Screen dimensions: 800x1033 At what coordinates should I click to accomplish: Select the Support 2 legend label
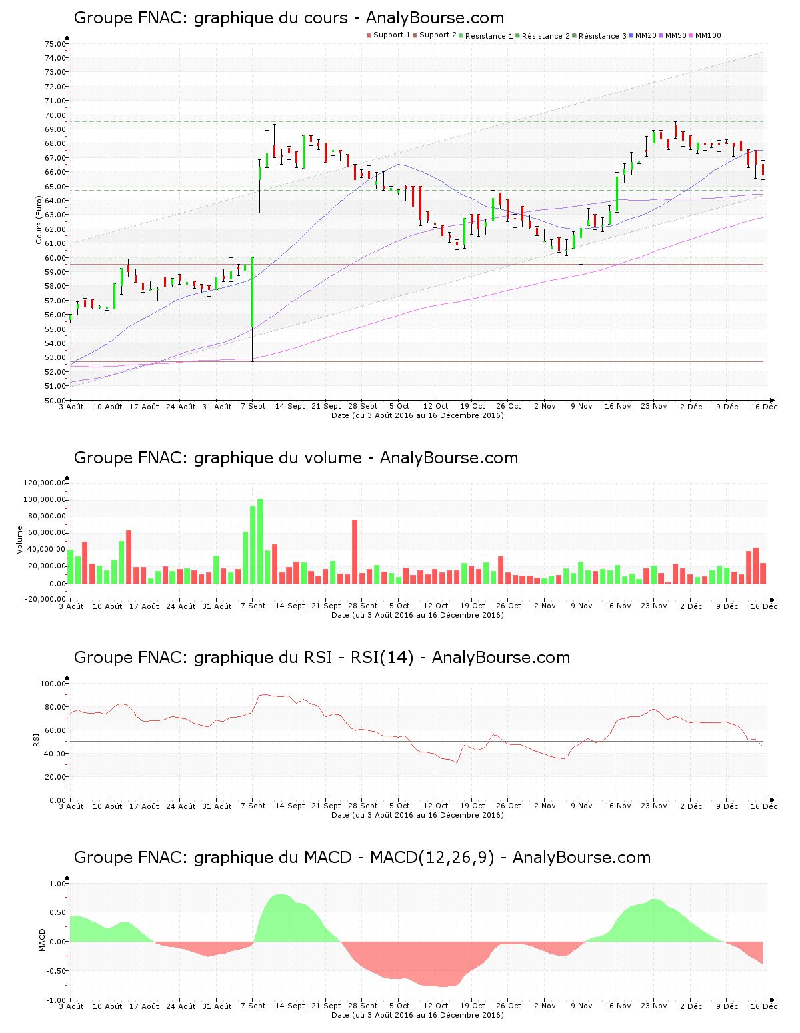click(438, 35)
